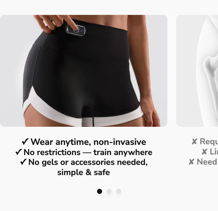Click checkmark icon beside "No restrictions"
Image resolution: width=218 pixels, height=211 pixels.
pyautogui.click(x=19, y=152)
